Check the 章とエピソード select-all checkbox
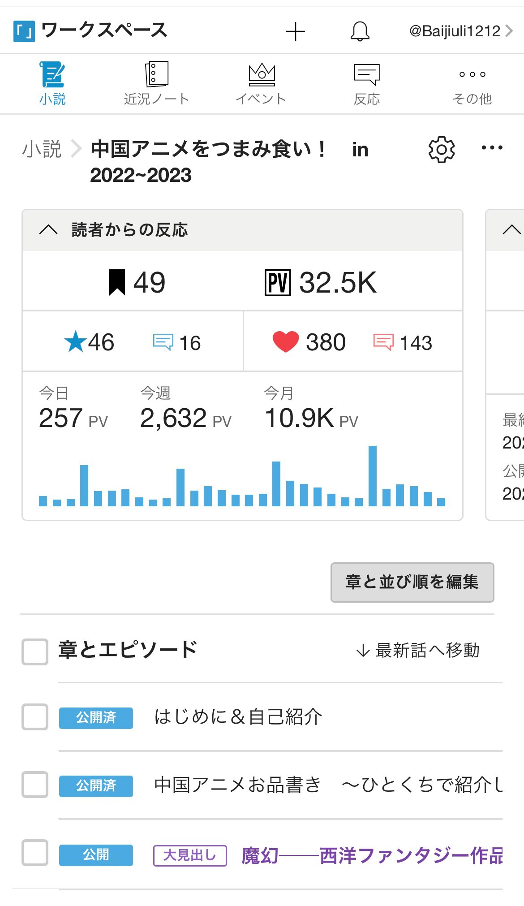Viewport: 524px width, 906px height. 35,651
